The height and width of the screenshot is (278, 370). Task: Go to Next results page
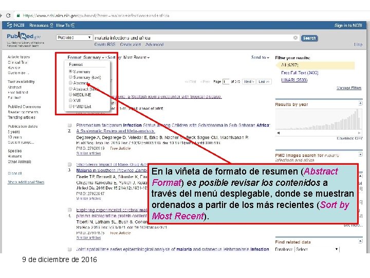[249, 81]
